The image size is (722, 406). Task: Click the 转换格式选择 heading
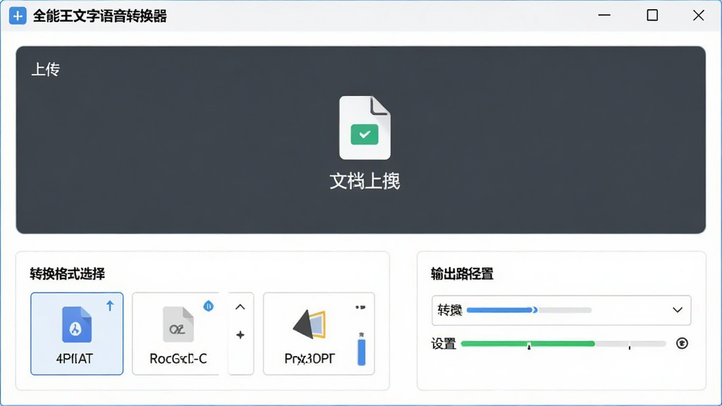click(x=67, y=274)
